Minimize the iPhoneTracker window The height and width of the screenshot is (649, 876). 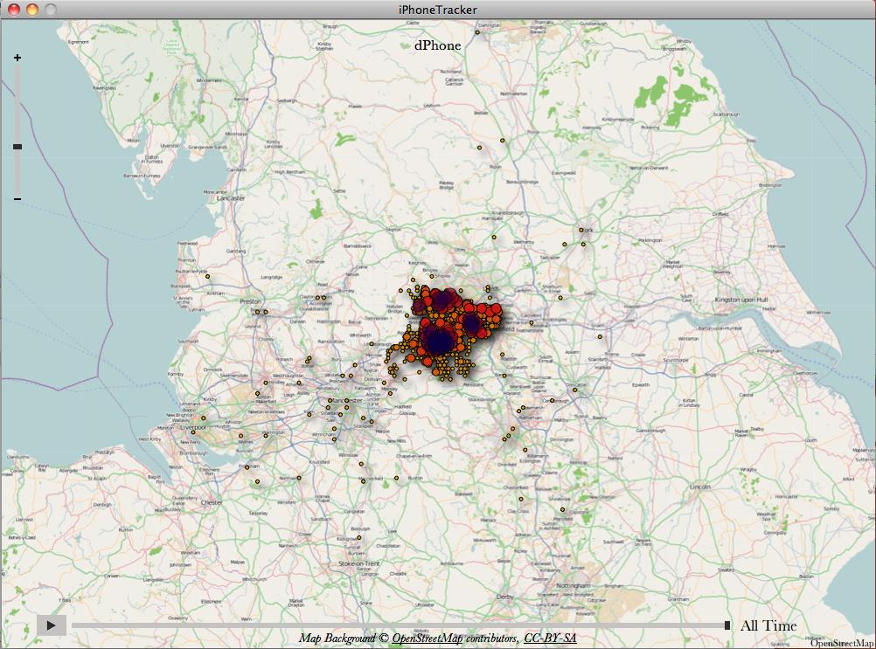[32, 9]
